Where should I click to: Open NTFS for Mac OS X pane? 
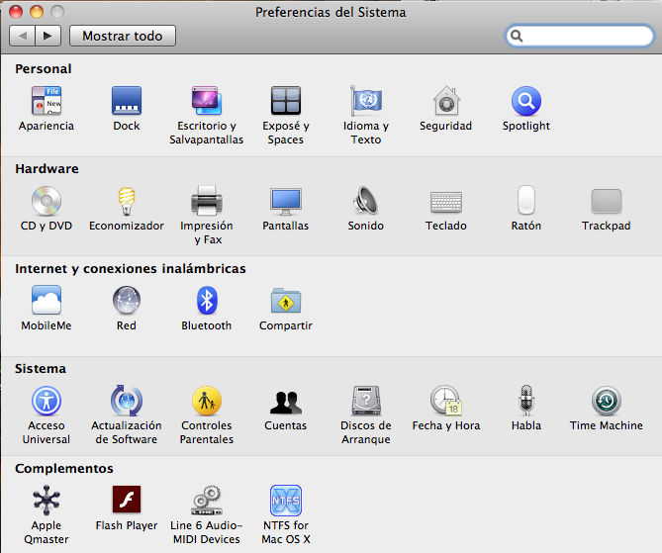286,502
